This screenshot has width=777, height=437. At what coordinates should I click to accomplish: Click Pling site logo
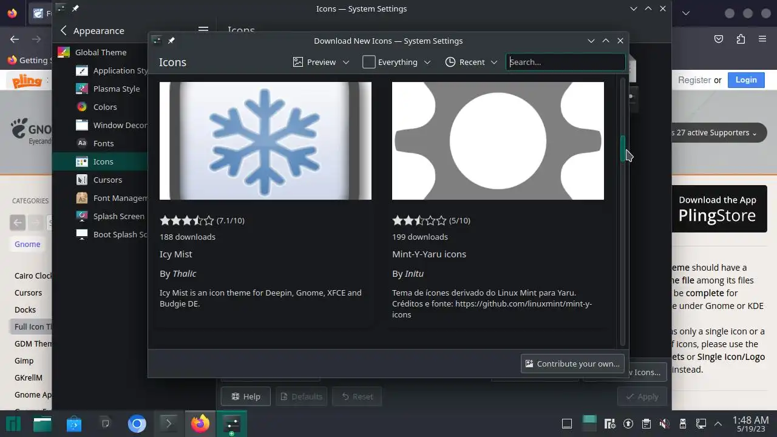(27, 80)
